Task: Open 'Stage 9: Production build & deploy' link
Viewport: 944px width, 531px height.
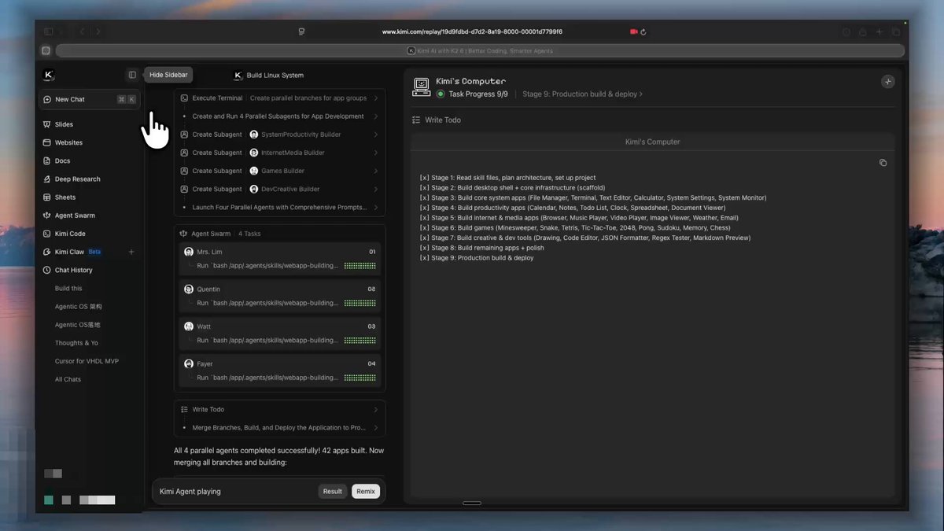Action: [582, 94]
